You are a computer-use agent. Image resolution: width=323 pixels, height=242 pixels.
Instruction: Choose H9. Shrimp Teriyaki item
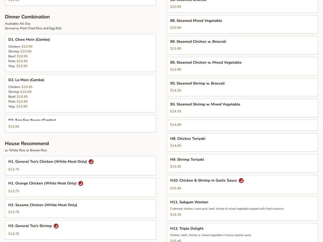[242, 163]
